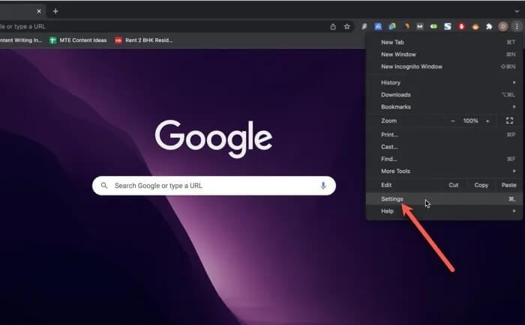The image size is (525, 325).
Task: Click the Google logo
Action: tap(214, 139)
